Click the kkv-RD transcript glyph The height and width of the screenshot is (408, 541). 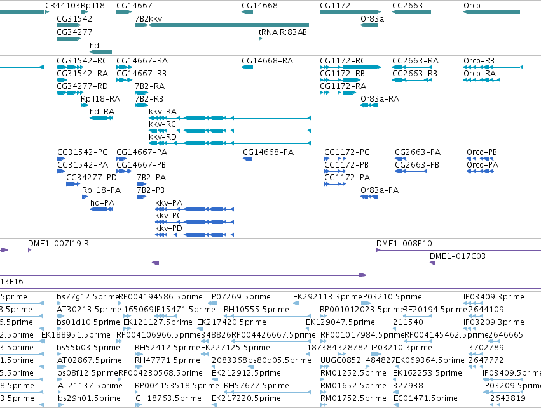coord(229,143)
